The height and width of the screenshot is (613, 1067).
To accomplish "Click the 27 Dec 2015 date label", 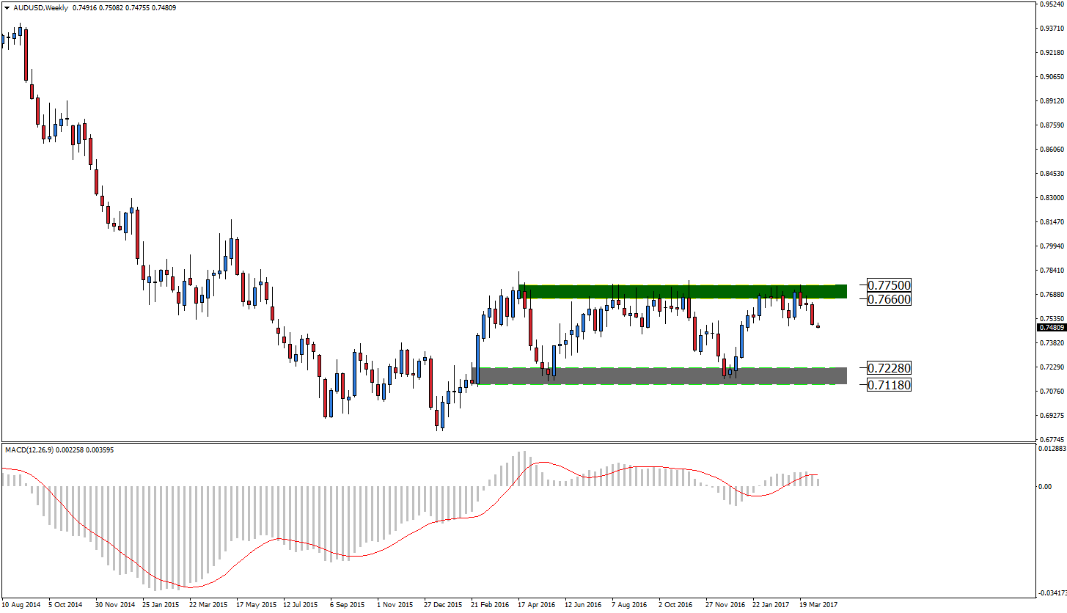I will tap(443, 606).
